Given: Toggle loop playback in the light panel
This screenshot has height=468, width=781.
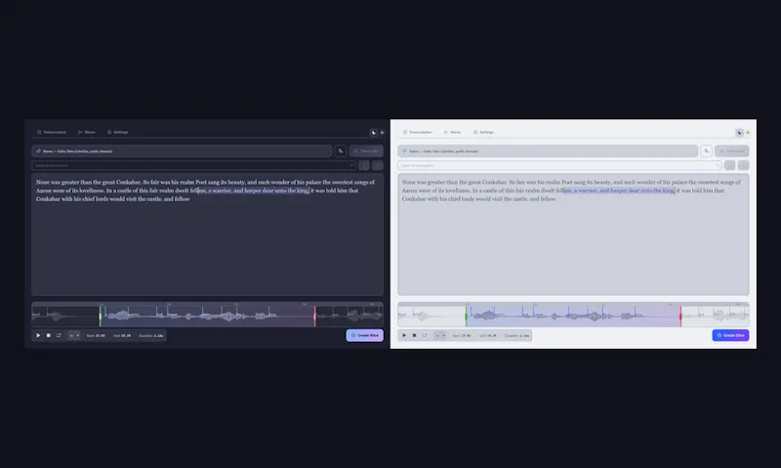Looking at the screenshot, I should click(425, 335).
